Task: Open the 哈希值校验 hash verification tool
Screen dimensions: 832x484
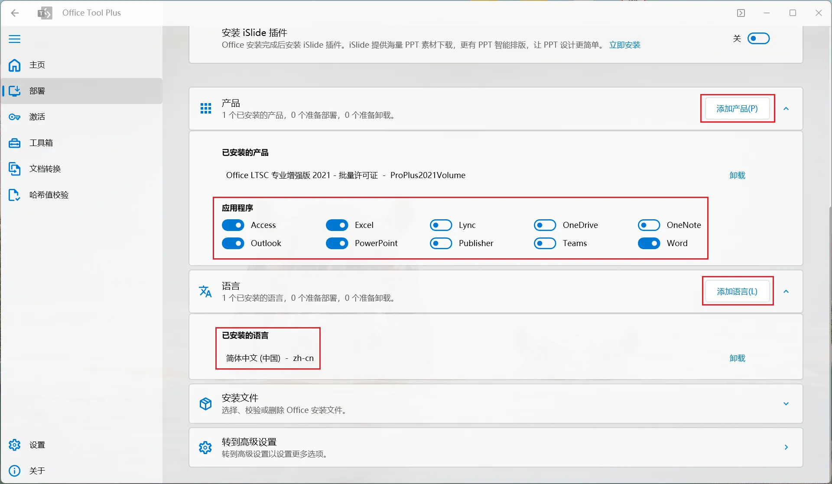Action: point(49,195)
